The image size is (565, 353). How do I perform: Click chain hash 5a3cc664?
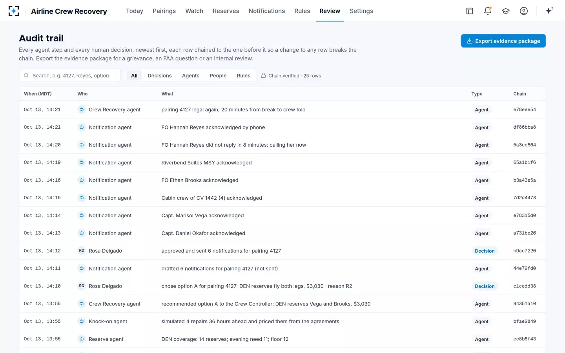coord(525,145)
